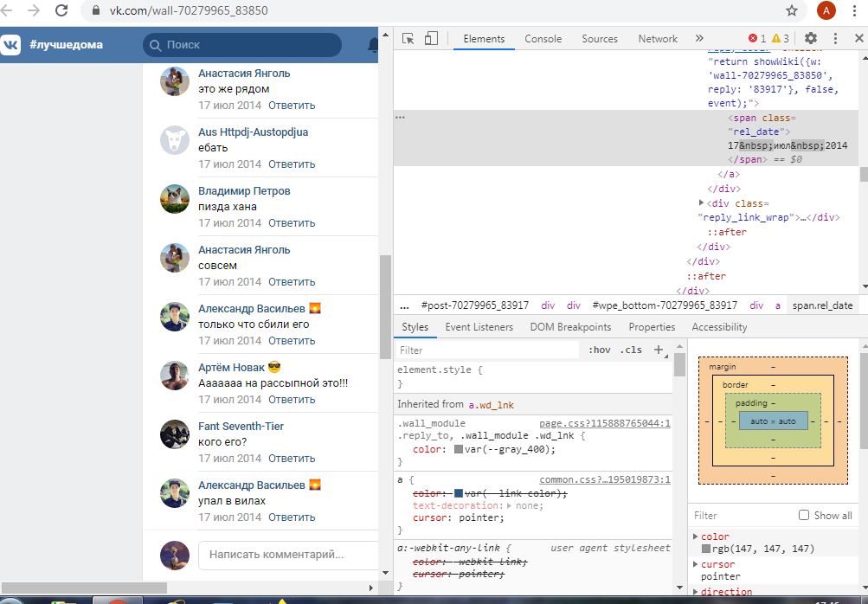
Task: Toggle the Show all computed properties checkbox
Action: (804, 515)
